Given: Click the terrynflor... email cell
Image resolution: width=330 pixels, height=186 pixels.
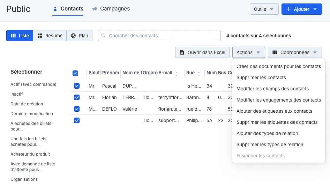Looking at the screenshot, I should pyautogui.click(x=170, y=97).
